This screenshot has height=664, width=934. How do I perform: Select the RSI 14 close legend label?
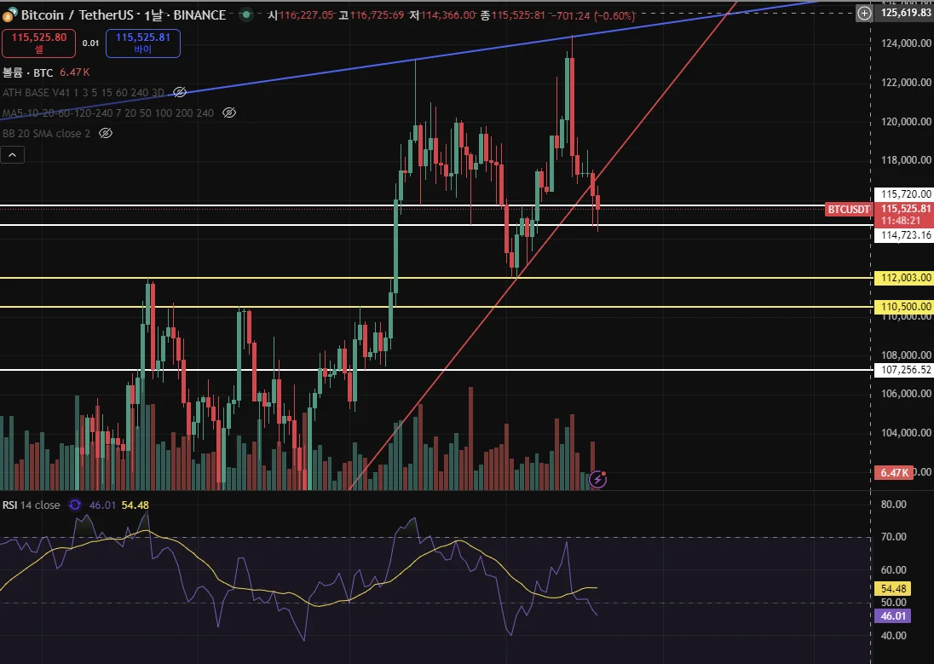coord(31,505)
